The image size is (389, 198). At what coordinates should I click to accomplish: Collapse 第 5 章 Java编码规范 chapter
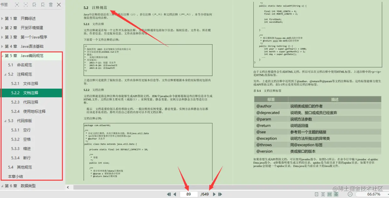click(2, 56)
